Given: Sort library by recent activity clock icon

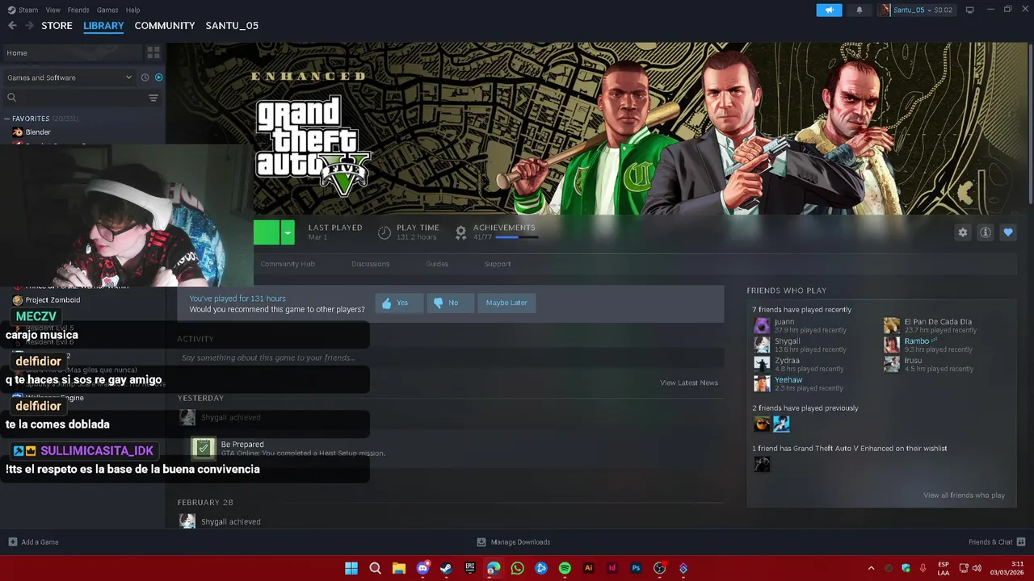Looking at the screenshot, I should (x=145, y=77).
